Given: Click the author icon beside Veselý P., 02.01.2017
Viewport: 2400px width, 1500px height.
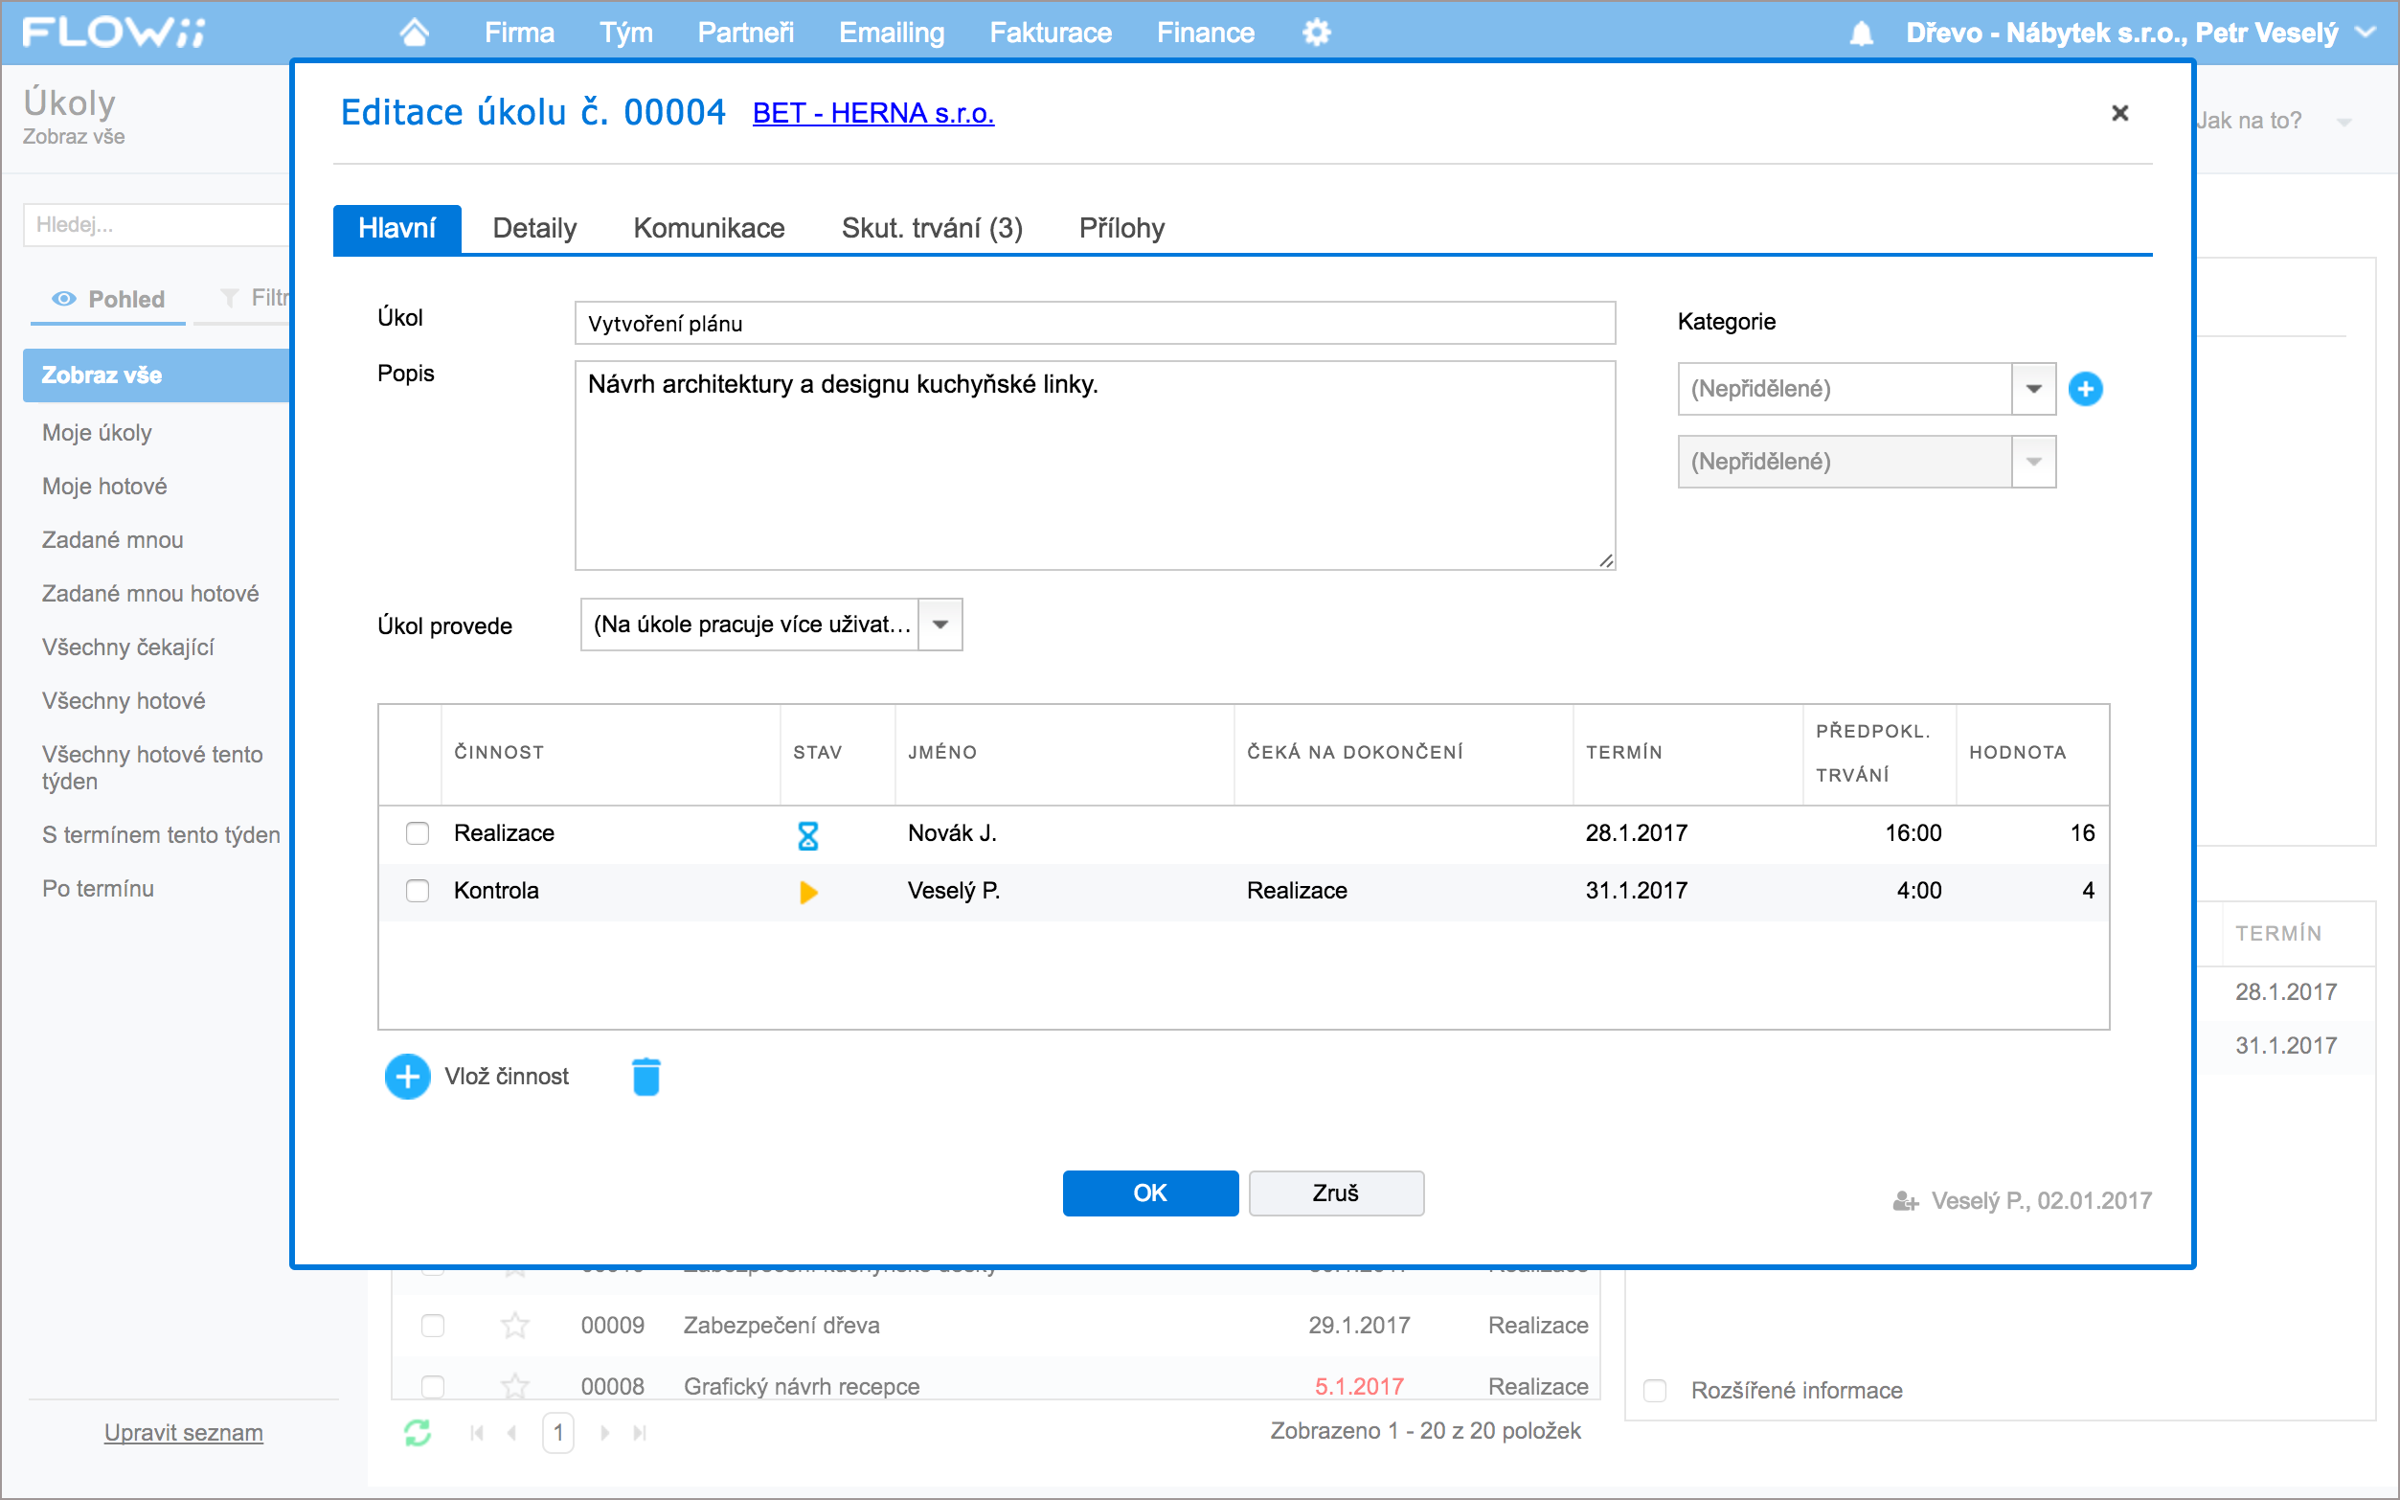Looking at the screenshot, I should point(1905,1201).
